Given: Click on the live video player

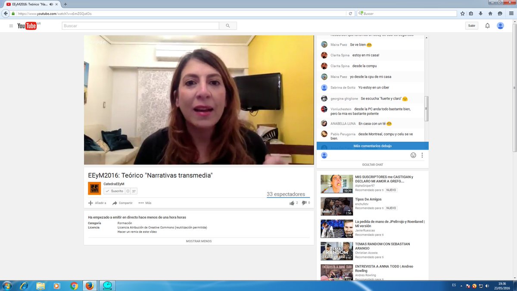Looking at the screenshot, I should [x=199, y=100].
